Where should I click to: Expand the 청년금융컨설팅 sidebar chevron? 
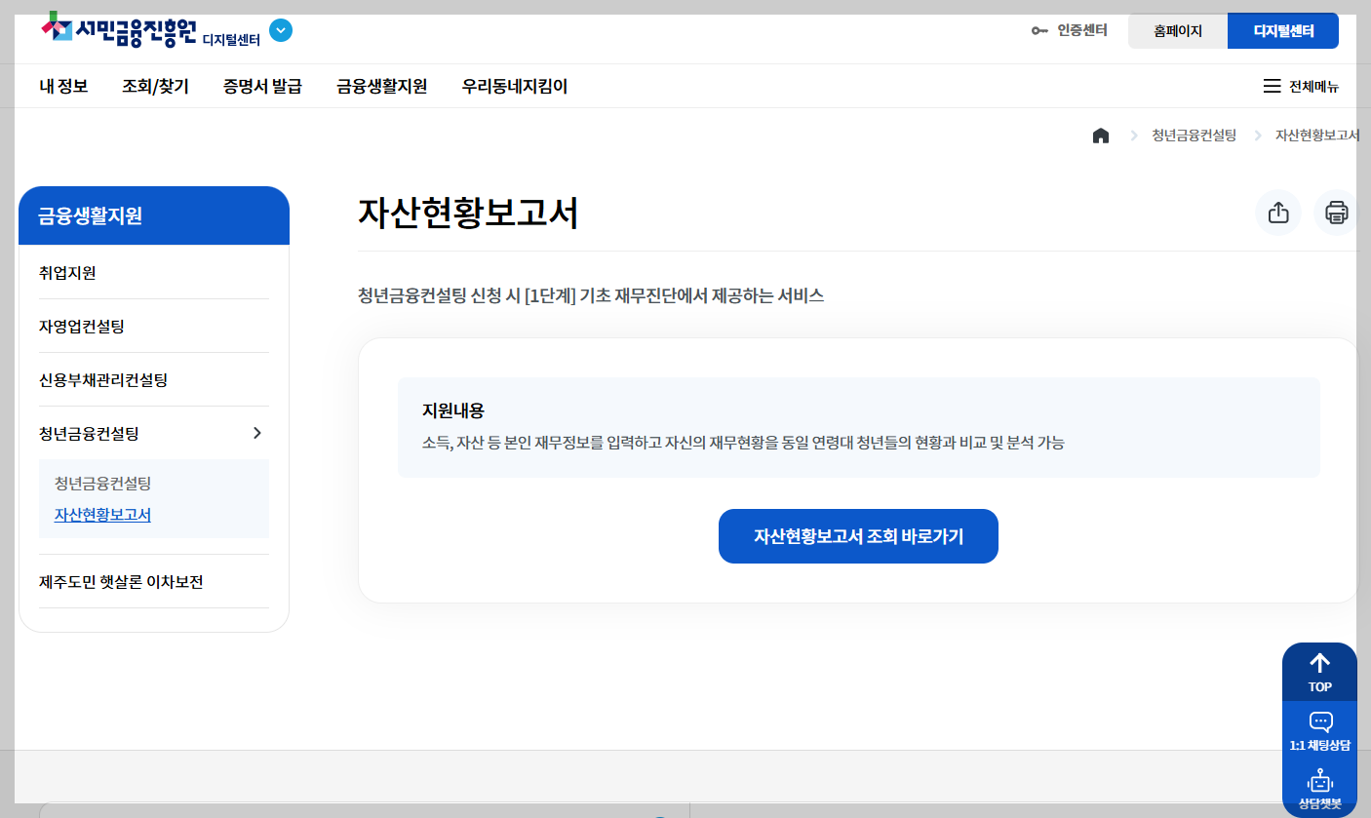258,432
